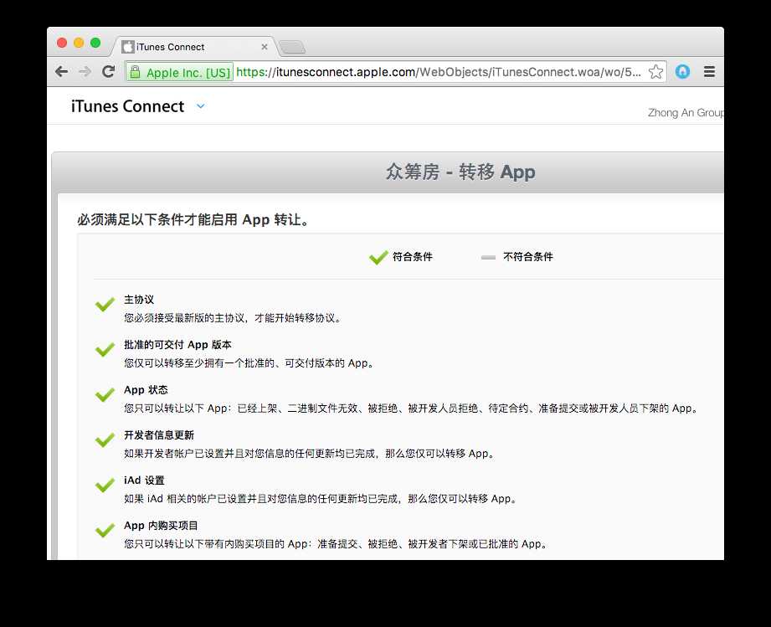Viewport: 771px width, 627px height.
Task: Click the check beside iAd 设置
Action: tap(105, 486)
